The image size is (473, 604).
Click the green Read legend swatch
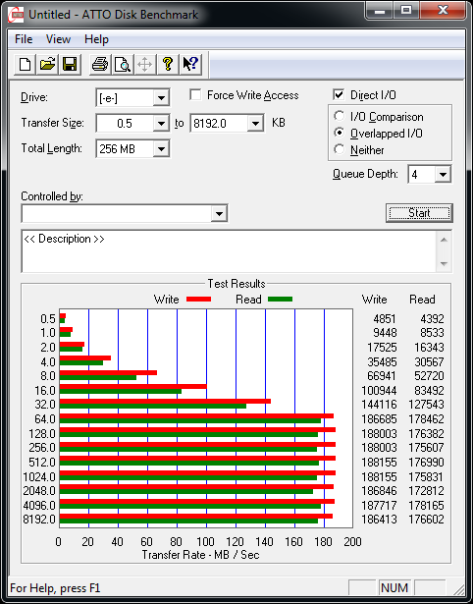pos(280,300)
